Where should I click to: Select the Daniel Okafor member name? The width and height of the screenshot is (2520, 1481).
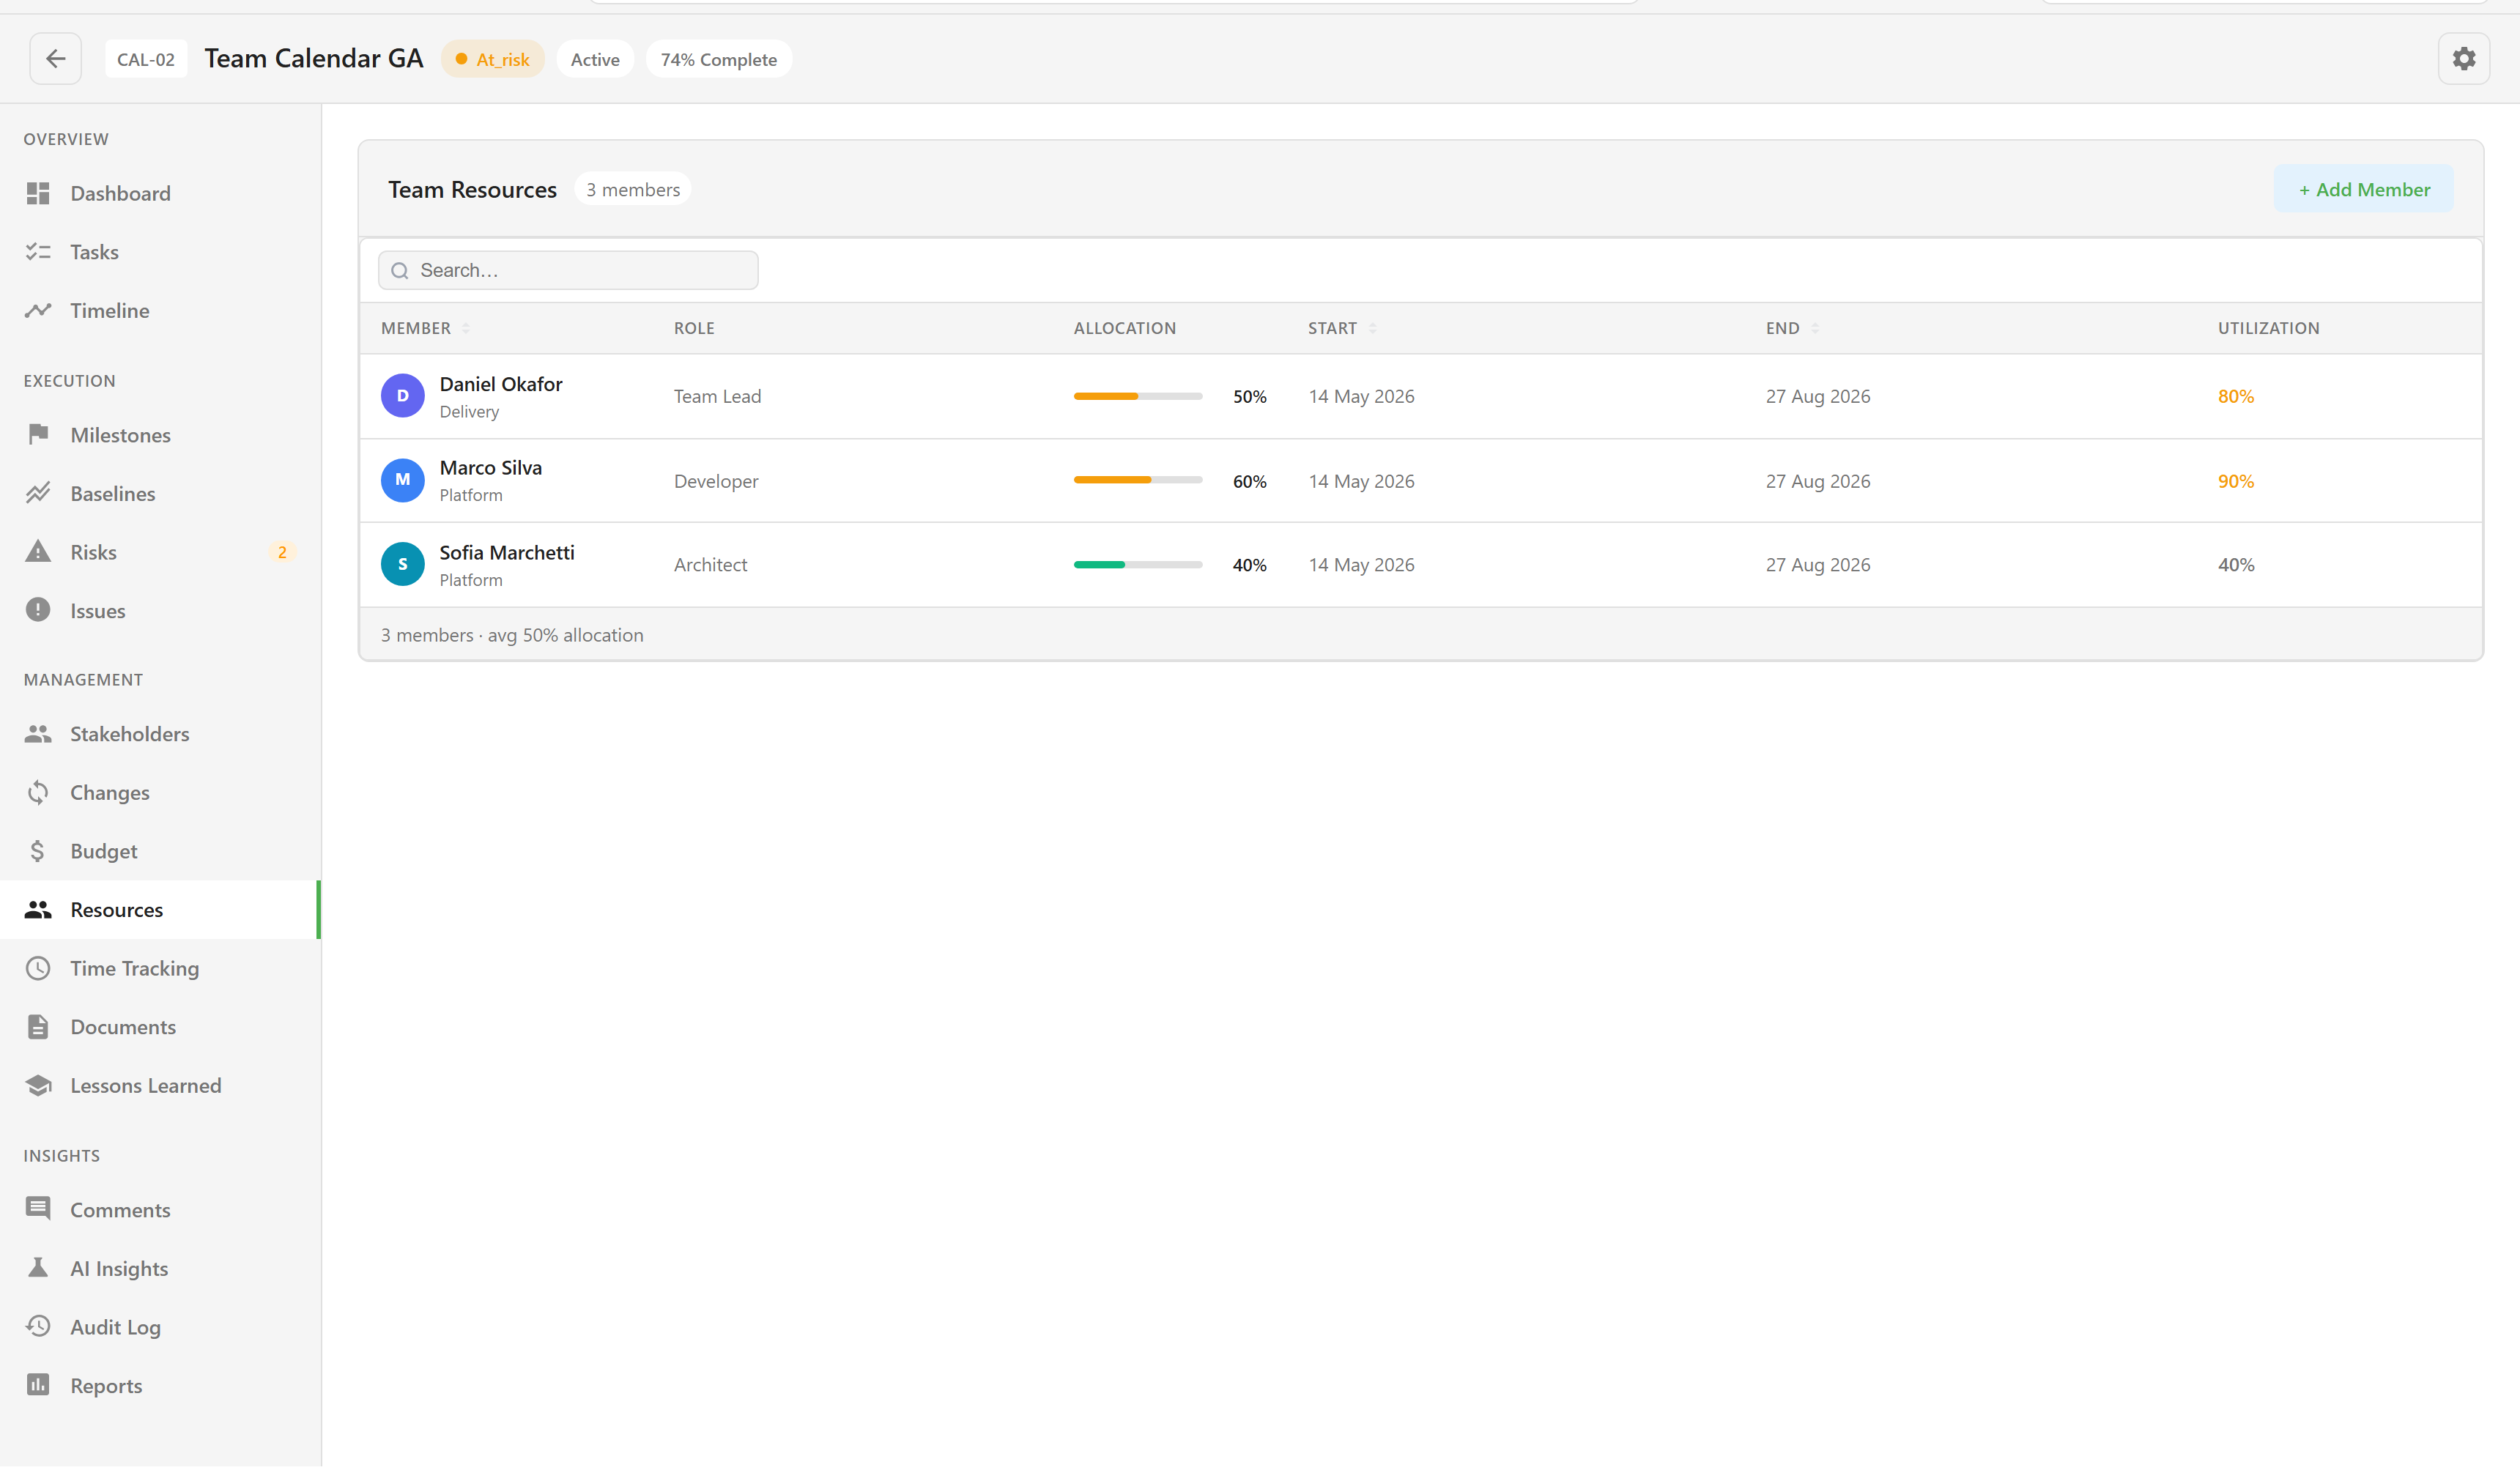click(x=501, y=384)
